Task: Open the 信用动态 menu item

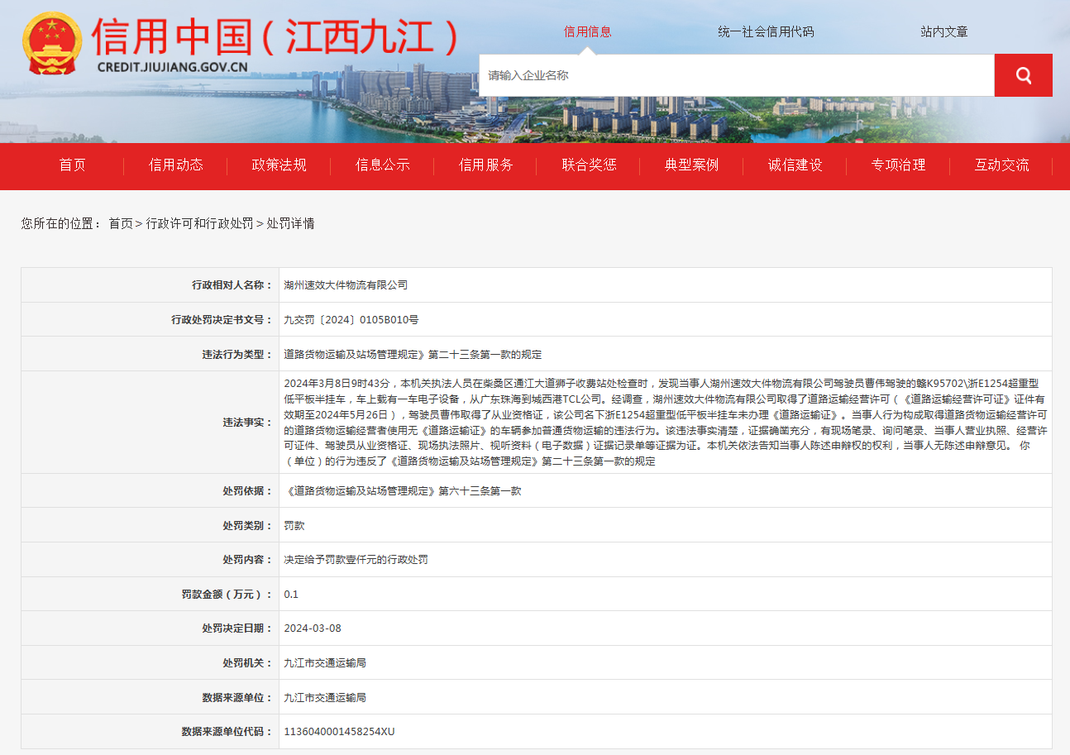Action: [175, 165]
